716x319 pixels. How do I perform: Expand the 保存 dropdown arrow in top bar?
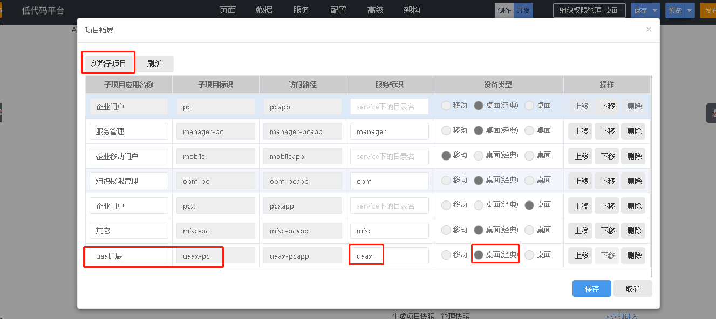(655, 10)
